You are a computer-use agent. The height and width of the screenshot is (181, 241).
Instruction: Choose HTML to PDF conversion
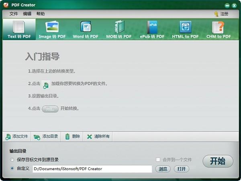click(x=185, y=29)
